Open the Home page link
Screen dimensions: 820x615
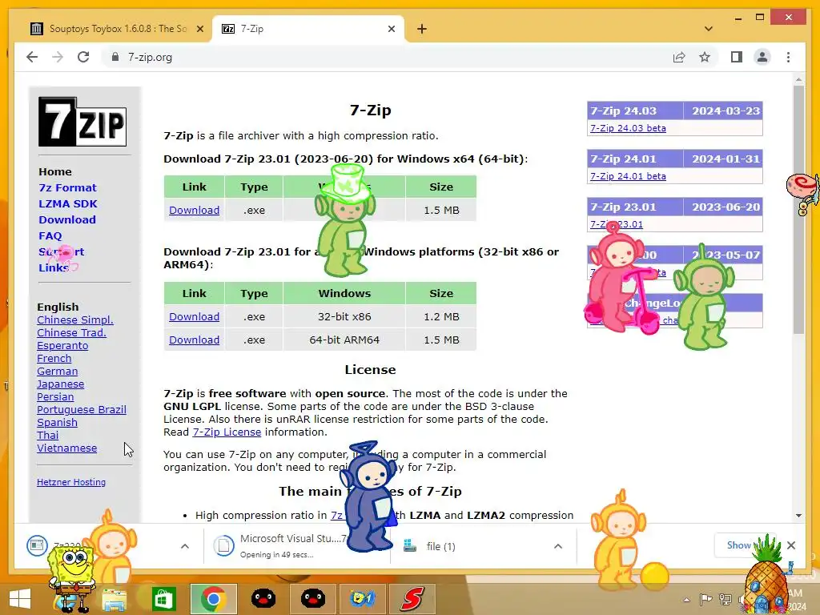[55, 171]
